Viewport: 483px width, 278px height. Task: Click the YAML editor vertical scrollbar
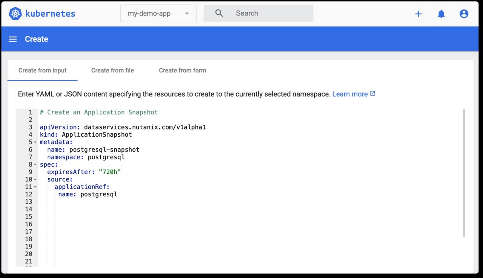point(464,173)
